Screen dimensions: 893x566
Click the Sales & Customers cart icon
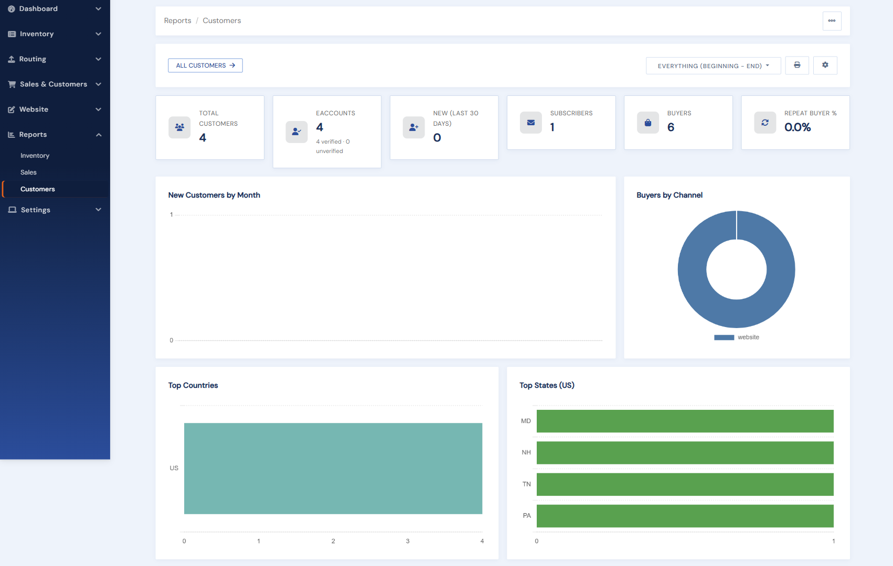tap(12, 84)
